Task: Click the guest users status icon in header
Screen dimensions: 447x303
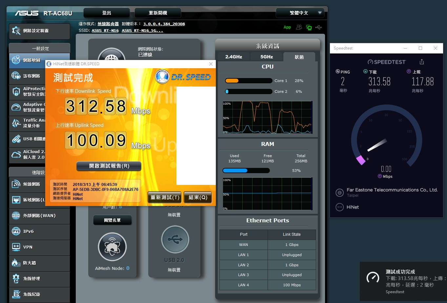Action: [299, 27]
